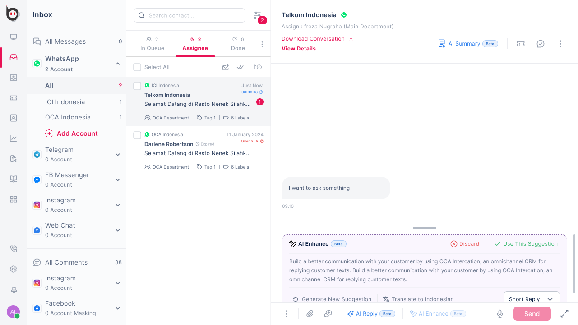Expand the Web Chat accounts section

pos(118,230)
